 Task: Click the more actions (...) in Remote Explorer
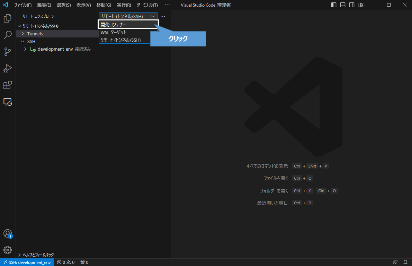click(162, 16)
